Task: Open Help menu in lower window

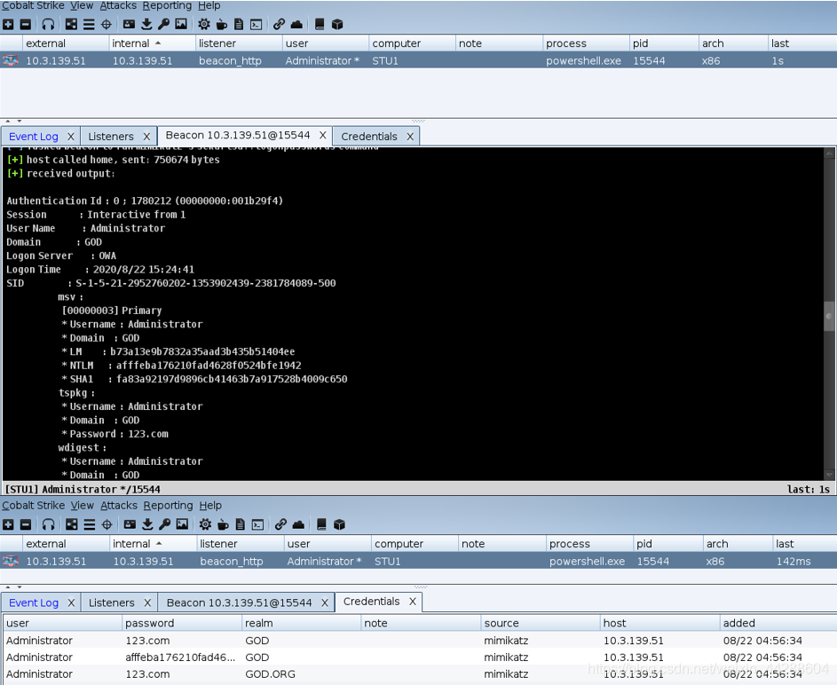Action: [x=210, y=505]
